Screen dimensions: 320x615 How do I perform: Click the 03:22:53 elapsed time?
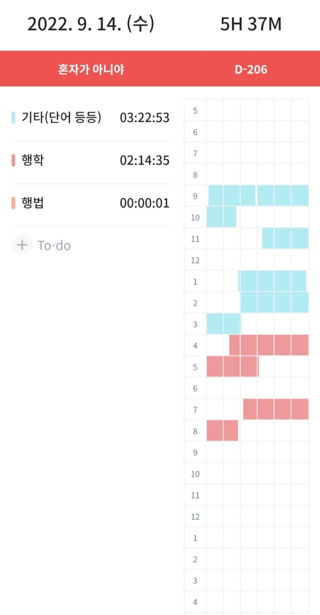point(144,118)
